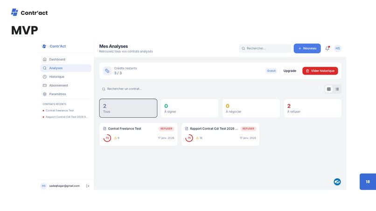The image size is (376, 211).
Task: Click the credits coins icon
Action: click(x=107, y=71)
